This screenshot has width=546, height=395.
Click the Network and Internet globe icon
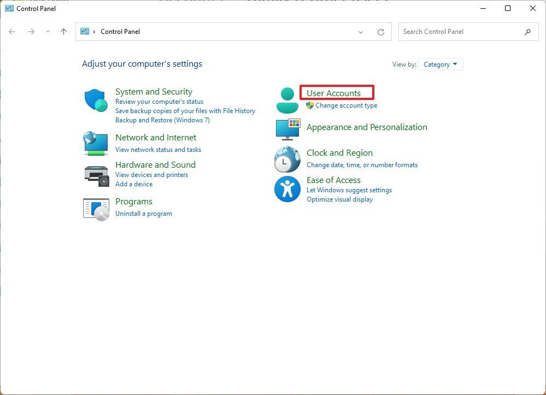[x=96, y=143]
